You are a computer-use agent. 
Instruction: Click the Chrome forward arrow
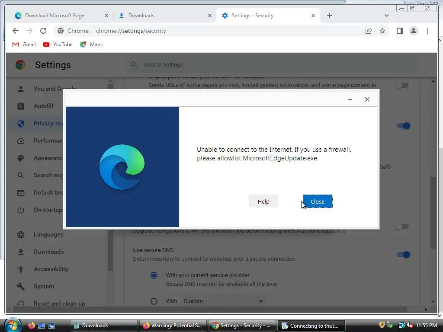(29, 31)
